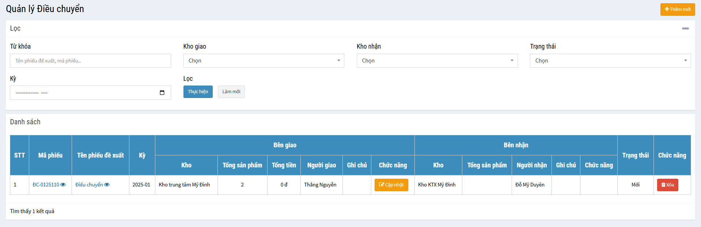
Task: Expand the Trạng thái dropdown
Action: click(x=610, y=61)
